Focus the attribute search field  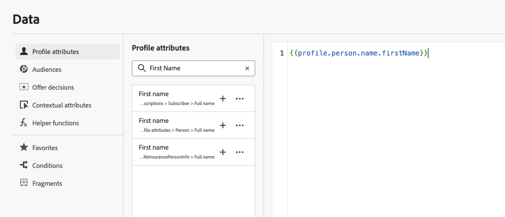[x=194, y=68]
